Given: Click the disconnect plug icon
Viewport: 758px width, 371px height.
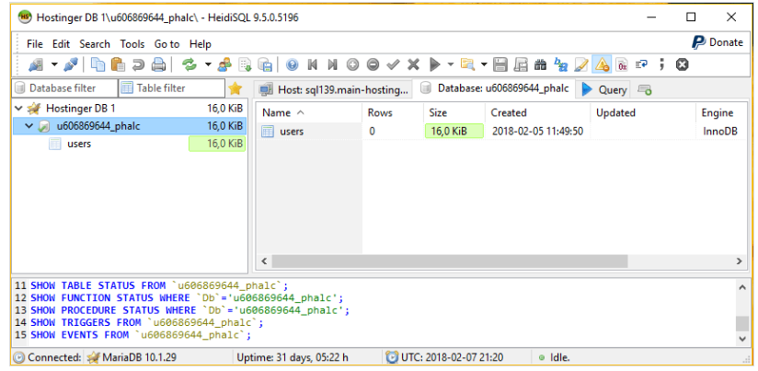Looking at the screenshot, I should click(x=71, y=64).
